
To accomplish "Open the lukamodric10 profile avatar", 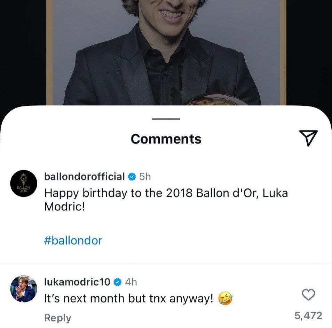I will tap(24, 289).
